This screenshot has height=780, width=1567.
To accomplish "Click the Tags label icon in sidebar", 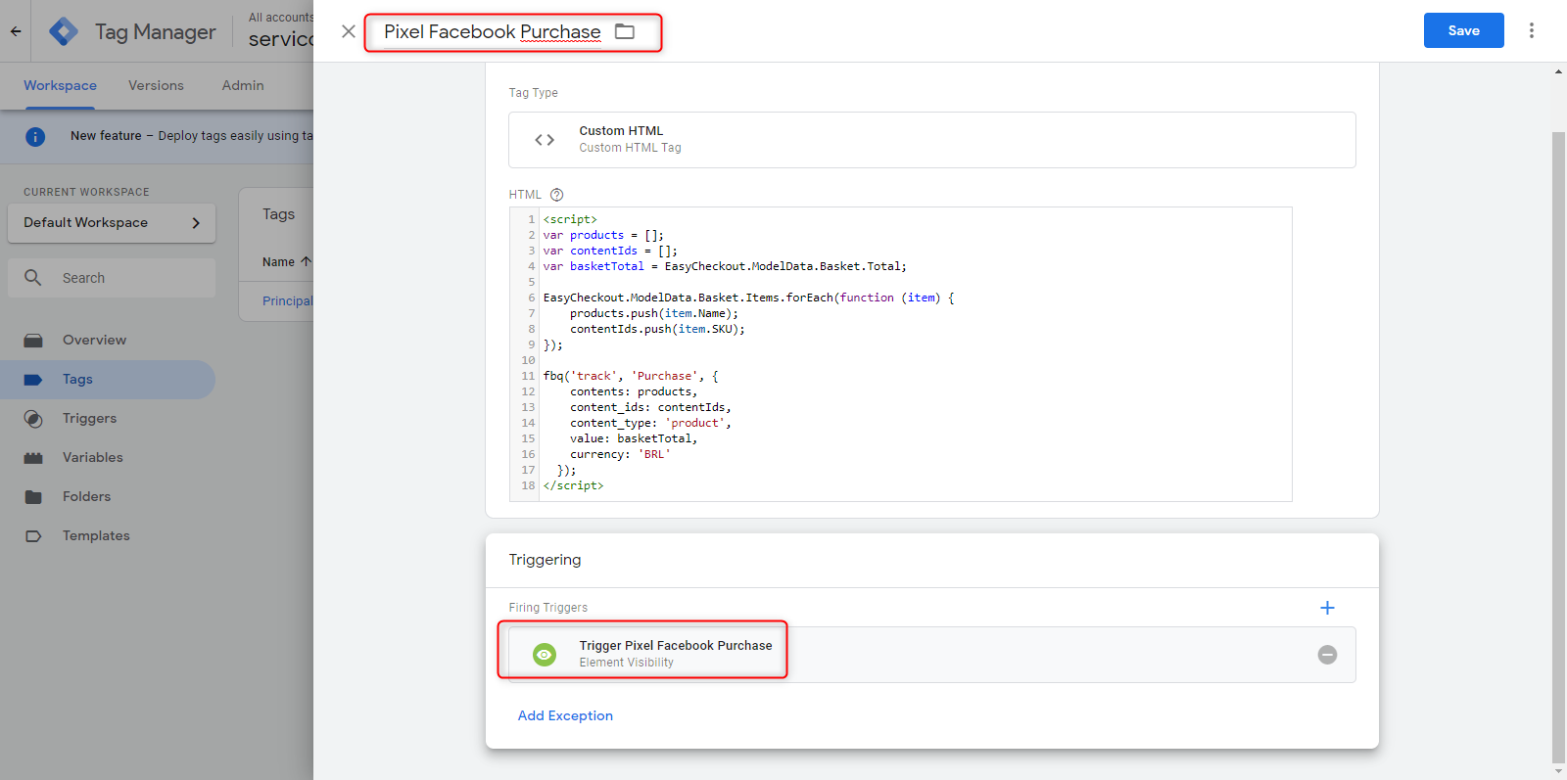I will click(x=33, y=380).
